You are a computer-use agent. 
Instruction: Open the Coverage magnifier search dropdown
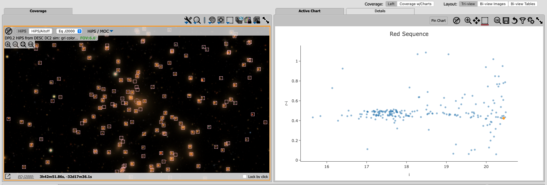(197, 20)
